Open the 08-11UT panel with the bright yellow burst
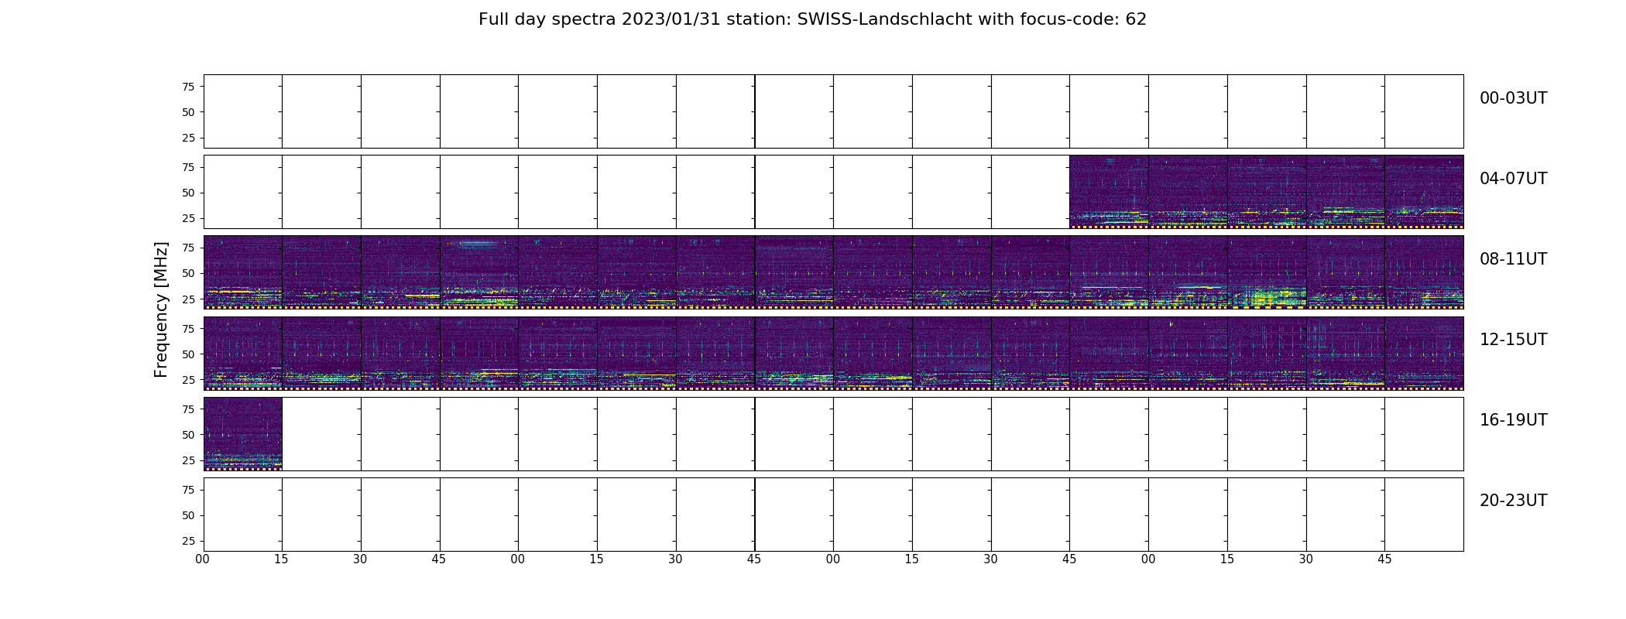 point(1267,272)
